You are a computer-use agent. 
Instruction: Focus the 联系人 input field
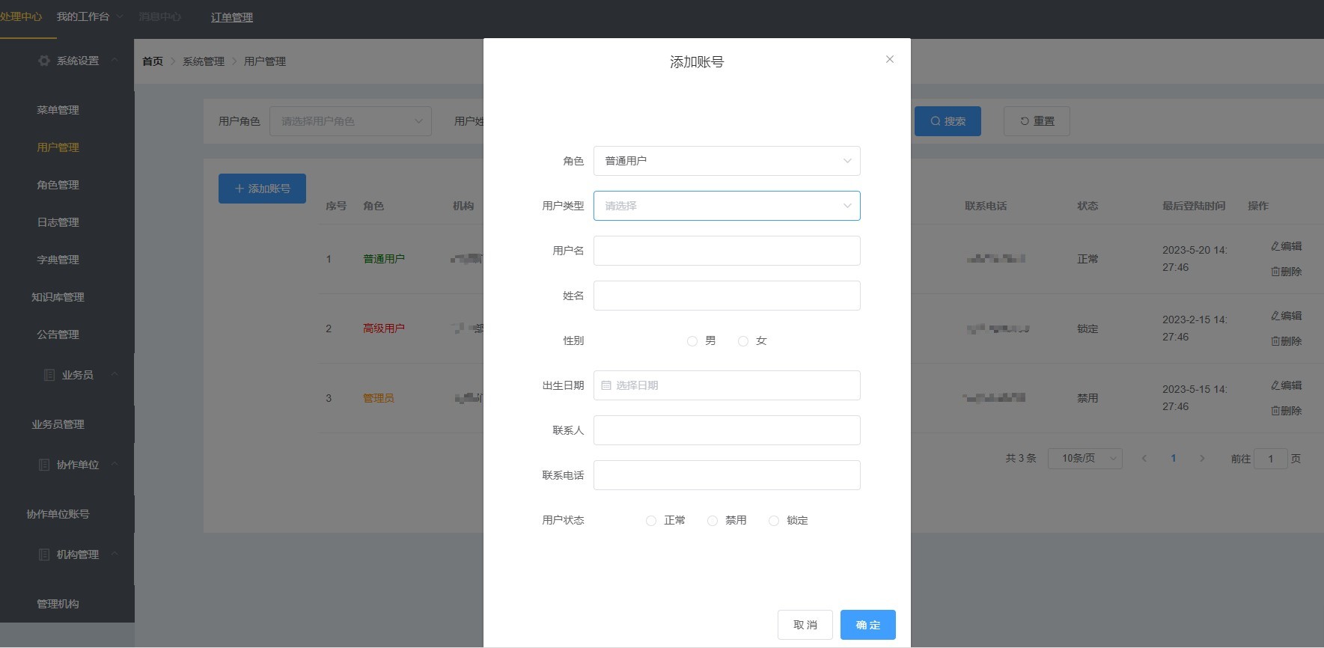coord(727,430)
